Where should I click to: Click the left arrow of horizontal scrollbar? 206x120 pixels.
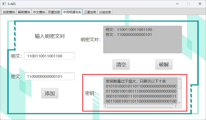coord(105,107)
